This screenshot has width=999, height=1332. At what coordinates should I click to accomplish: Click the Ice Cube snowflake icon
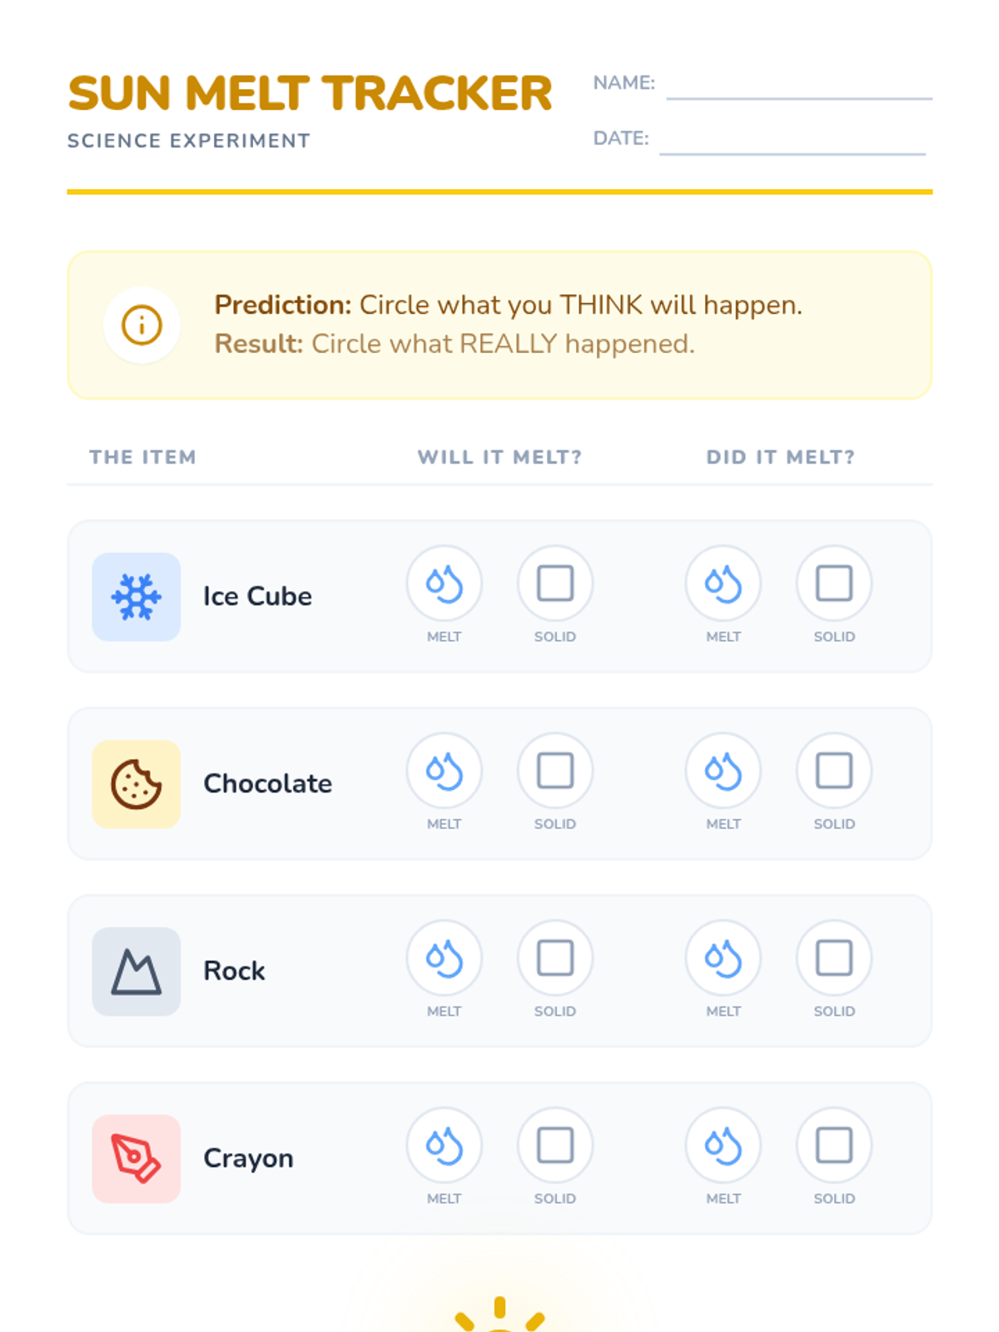137,597
